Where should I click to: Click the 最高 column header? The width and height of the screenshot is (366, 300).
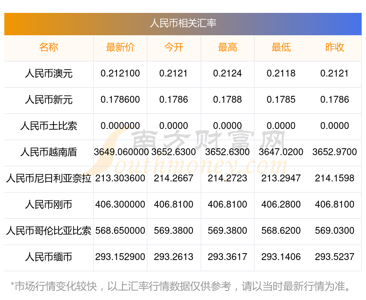click(227, 47)
